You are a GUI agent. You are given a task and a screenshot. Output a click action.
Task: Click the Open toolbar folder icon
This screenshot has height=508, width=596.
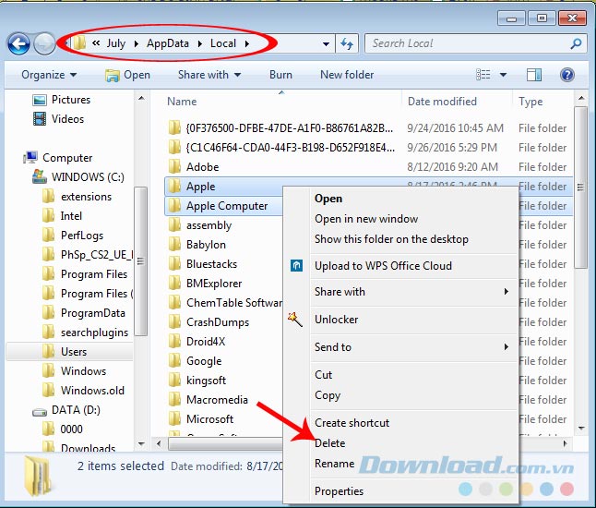pyautogui.click(x=113, y=76)
